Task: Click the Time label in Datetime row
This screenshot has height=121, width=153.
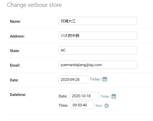Action: pos(63,105)
